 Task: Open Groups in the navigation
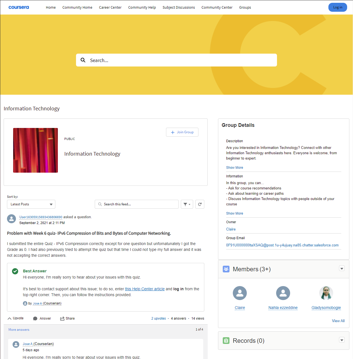(245, 8)
